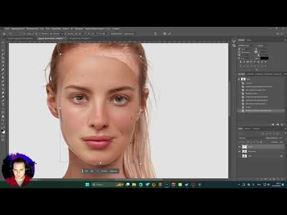Click the history snapshot thumbnail

(243, 79)
